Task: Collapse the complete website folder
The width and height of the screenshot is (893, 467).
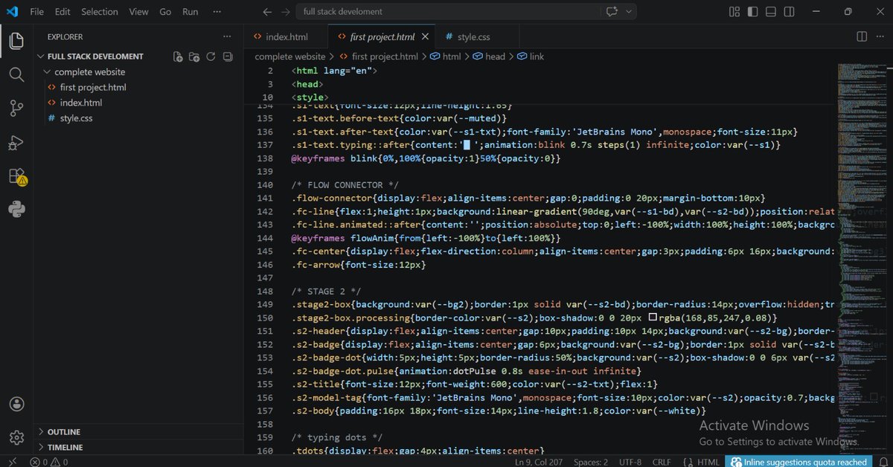Action: (x=89, y=72)
